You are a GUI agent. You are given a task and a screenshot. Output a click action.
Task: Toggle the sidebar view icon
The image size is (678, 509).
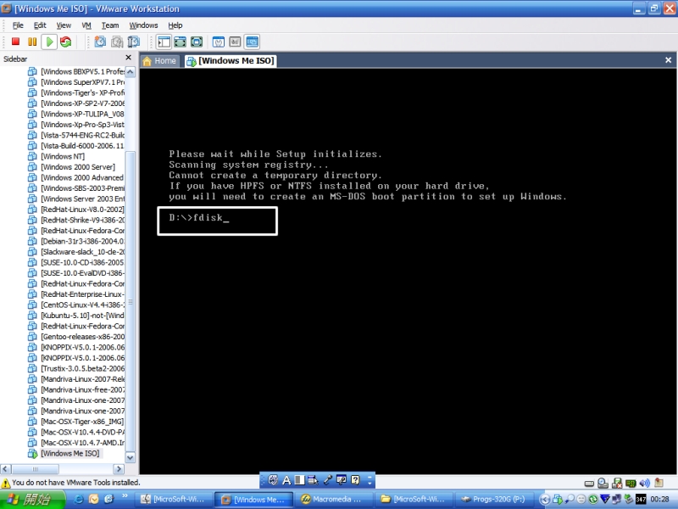[x=164, y=42]
